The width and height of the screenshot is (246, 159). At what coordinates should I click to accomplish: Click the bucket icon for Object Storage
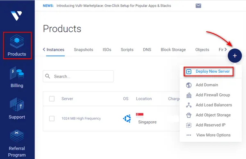point(189,115)
